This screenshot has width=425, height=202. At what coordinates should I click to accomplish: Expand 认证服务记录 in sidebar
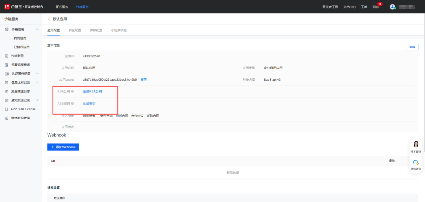coord(37,74)
